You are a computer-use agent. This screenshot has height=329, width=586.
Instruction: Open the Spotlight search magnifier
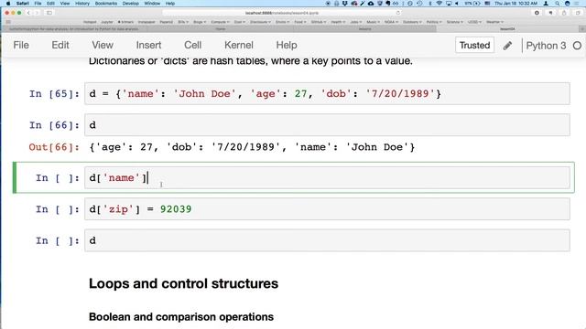point(558,4)
